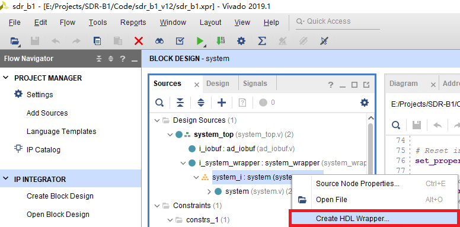Collapse Design Sources folder
Image resolution: width=460 pixels, height=227 pixels.
coord(158,120)
